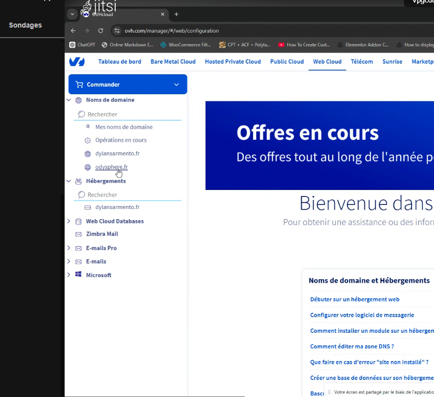
Task: Click the OVHcloud logo in the navigation bar
Action: (x=77, y=62)
